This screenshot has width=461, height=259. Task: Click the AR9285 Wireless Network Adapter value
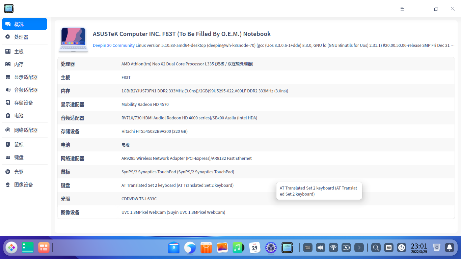(187, 158)
